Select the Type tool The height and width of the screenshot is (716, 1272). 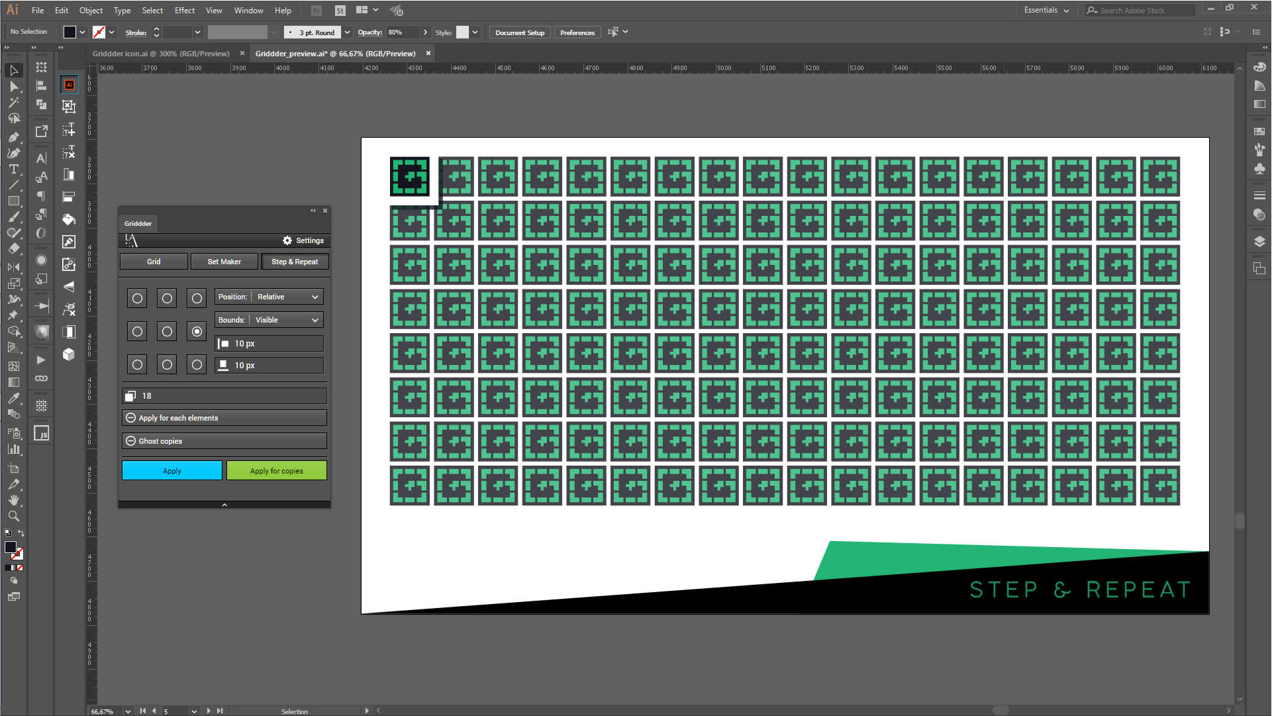[x=13, y=170]
